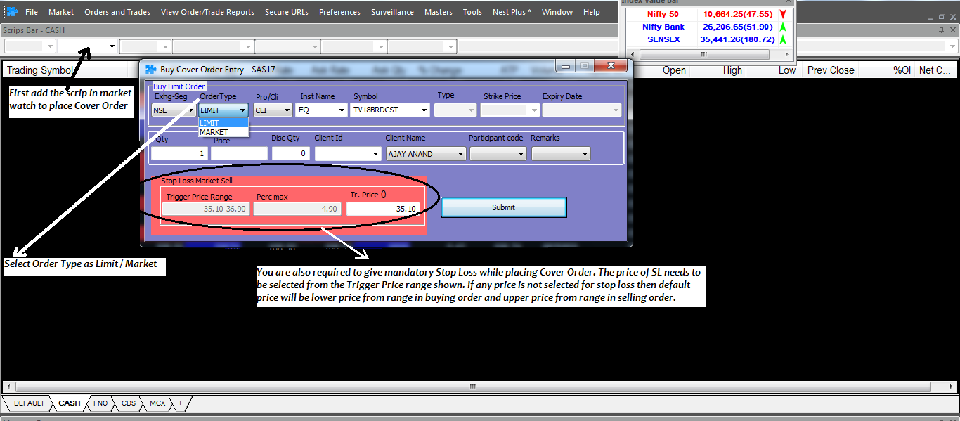
Task: Click the Nifty 50 red down arrow
Action: [782, 14]
